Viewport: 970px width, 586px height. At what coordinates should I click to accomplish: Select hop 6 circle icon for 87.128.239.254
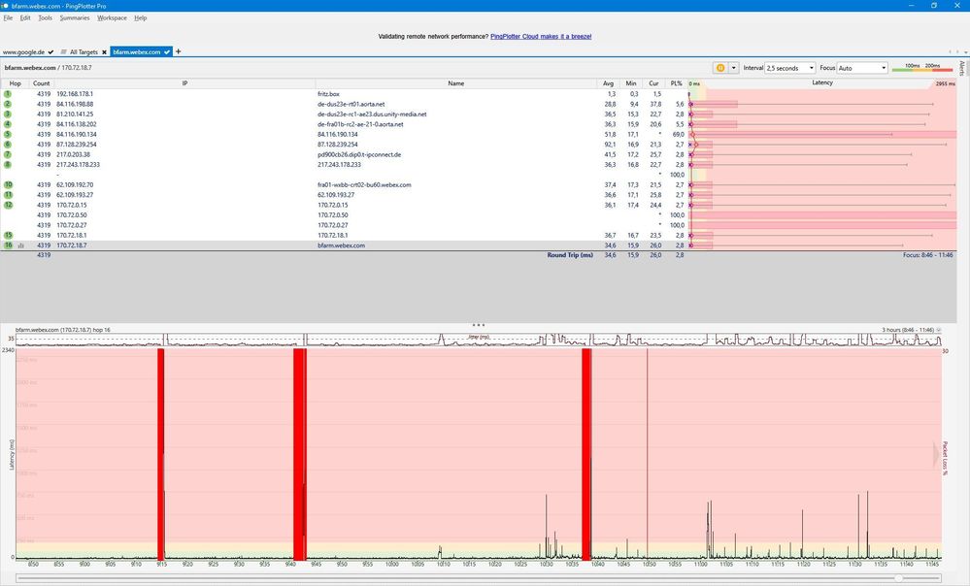point(8,144)
